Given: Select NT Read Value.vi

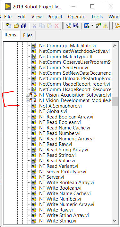Looking at the screenshot, I should tap(57, 161).
